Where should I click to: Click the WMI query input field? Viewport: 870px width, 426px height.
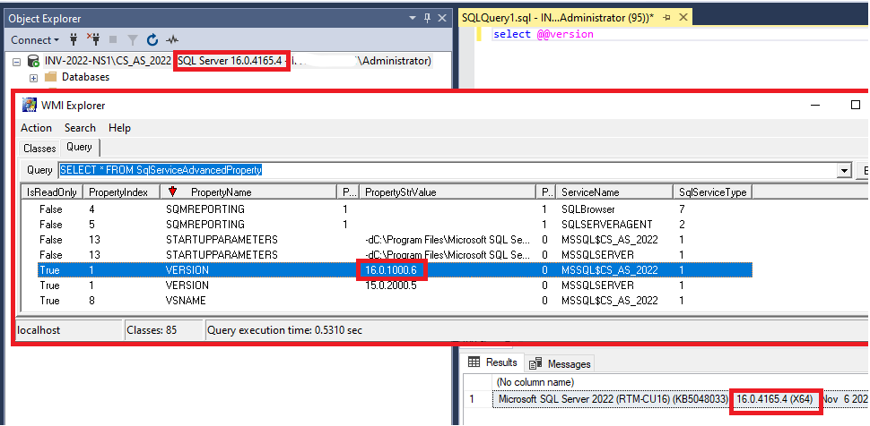tap(448, 170)
